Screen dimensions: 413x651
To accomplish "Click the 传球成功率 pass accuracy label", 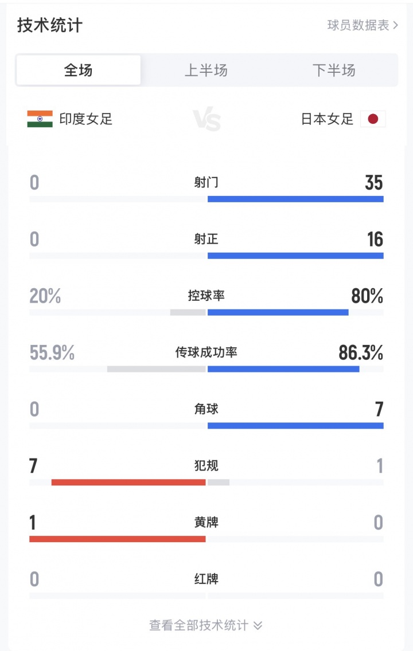I will 206,352.
